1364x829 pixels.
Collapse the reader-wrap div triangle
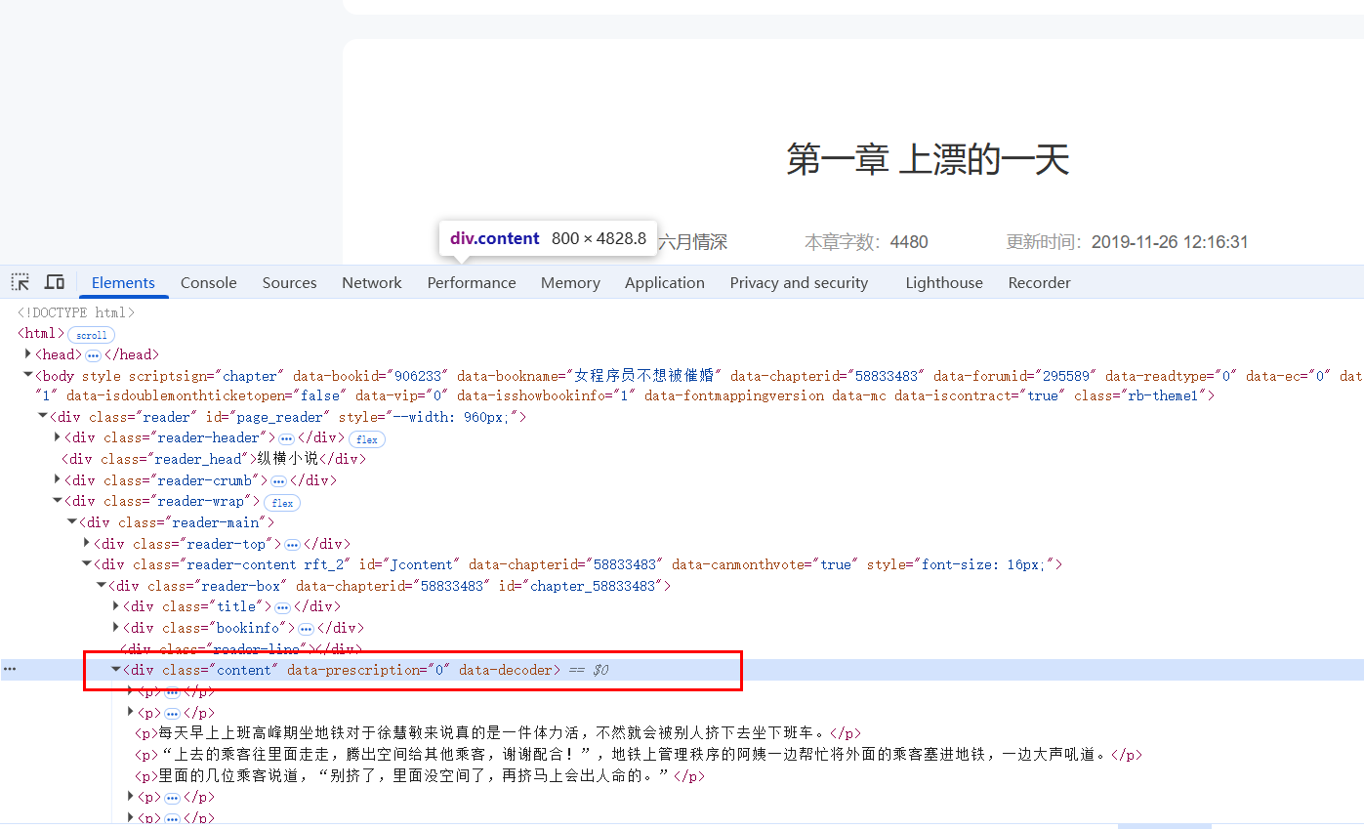tap(58, 501)
